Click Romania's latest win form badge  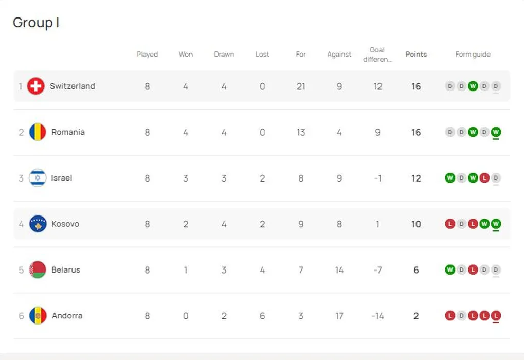coord(496,132)
